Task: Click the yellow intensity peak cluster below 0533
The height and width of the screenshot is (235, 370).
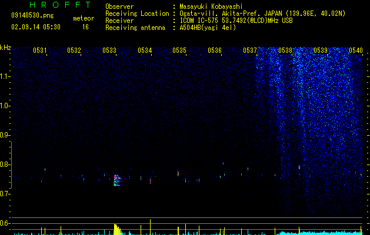Action: [117, 229]
